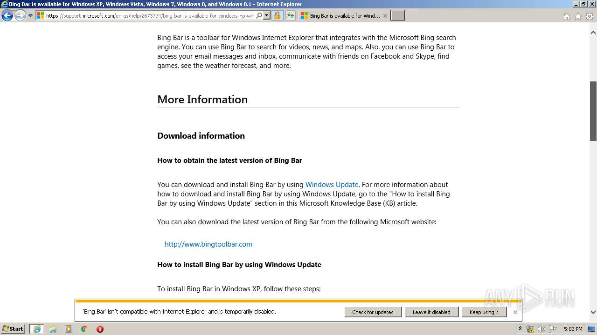The image size is (597, 335).
Task: Open the network tray icon
Action: 530,329
